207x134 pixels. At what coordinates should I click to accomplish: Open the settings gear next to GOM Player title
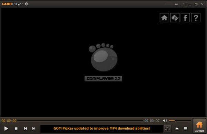(x=27, y=4)
